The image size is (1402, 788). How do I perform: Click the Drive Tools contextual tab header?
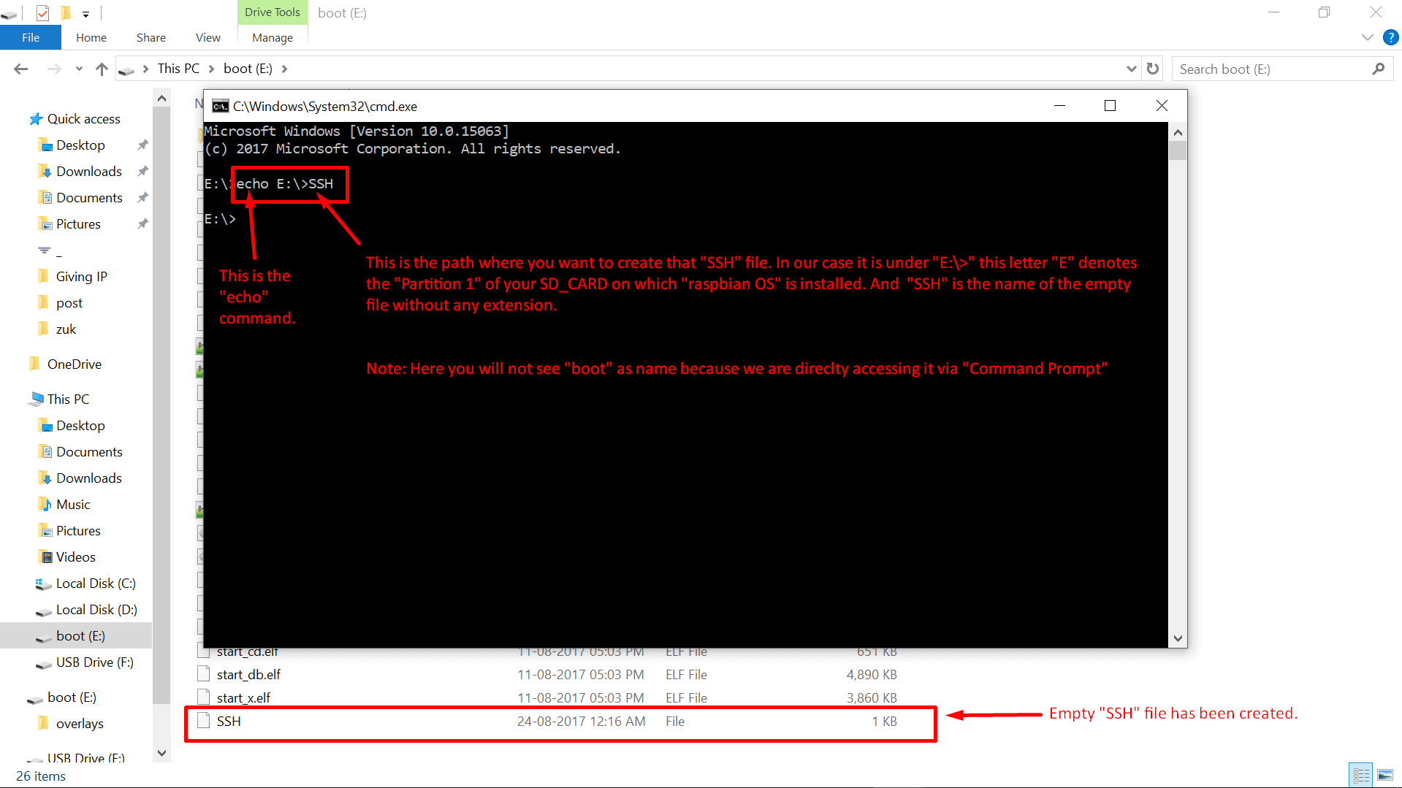[273, 12]
